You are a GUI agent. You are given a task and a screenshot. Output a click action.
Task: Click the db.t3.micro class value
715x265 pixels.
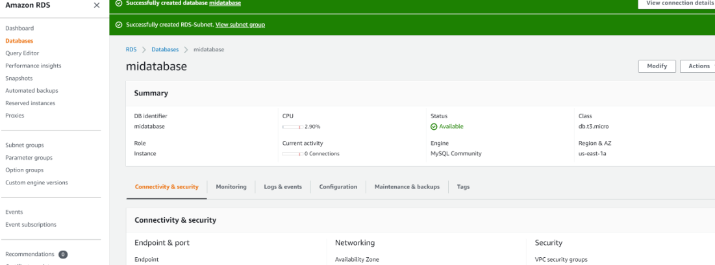point(594,127)
